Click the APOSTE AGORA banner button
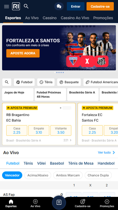 click(x=23, y=53)
